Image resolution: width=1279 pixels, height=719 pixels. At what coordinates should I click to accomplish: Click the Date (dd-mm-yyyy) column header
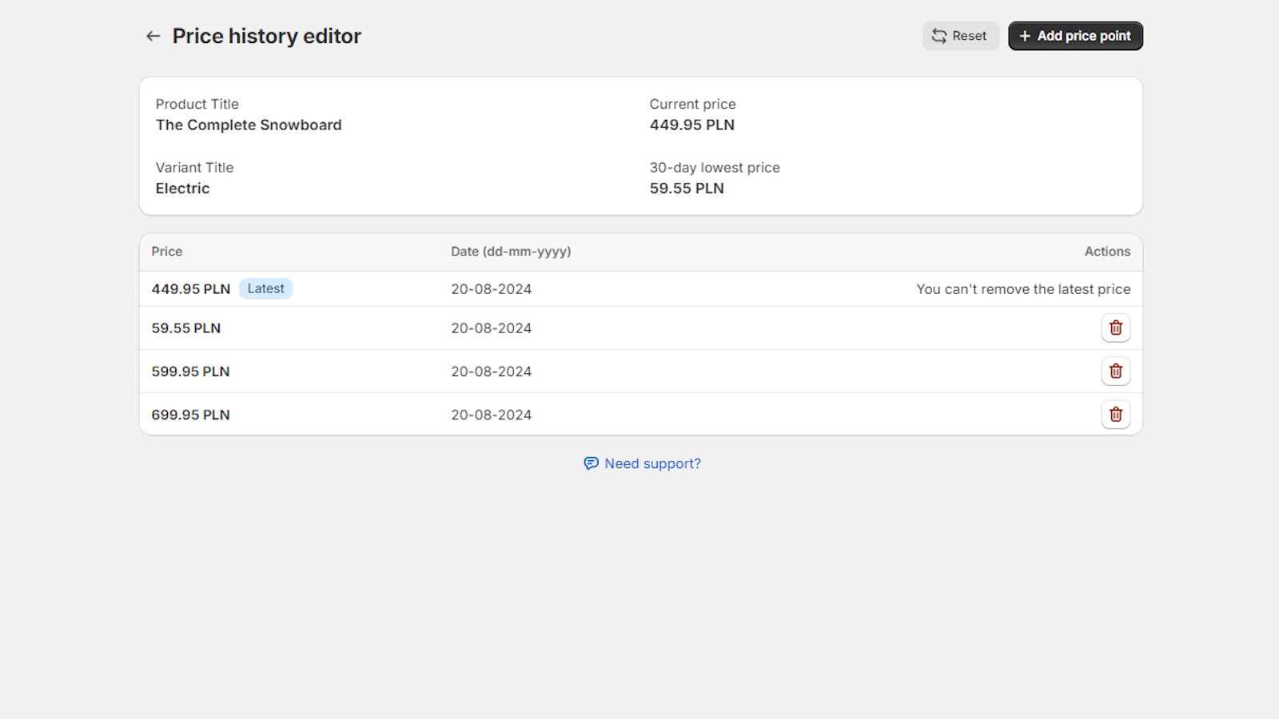511,252
